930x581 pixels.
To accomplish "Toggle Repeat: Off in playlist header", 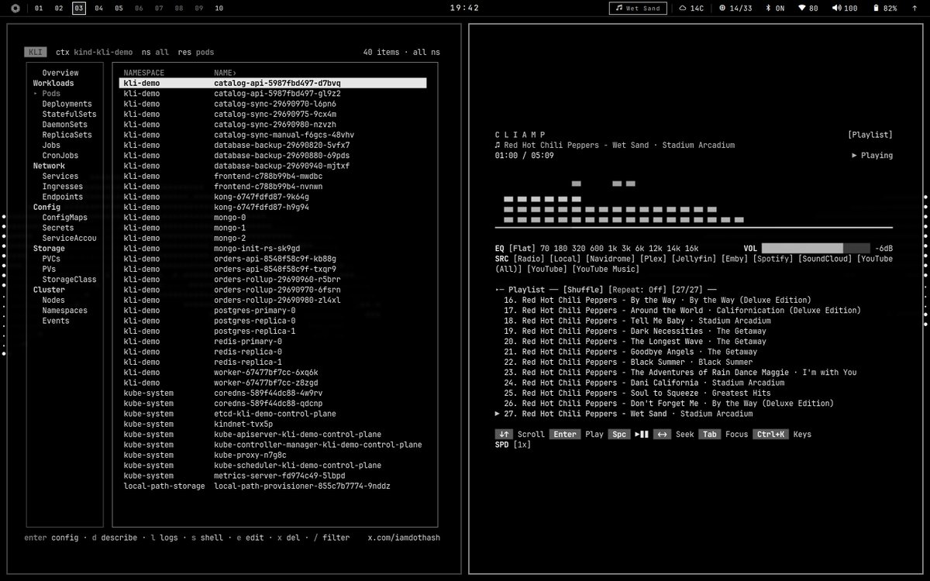I will pyautogui.click(x=638, y=290).
